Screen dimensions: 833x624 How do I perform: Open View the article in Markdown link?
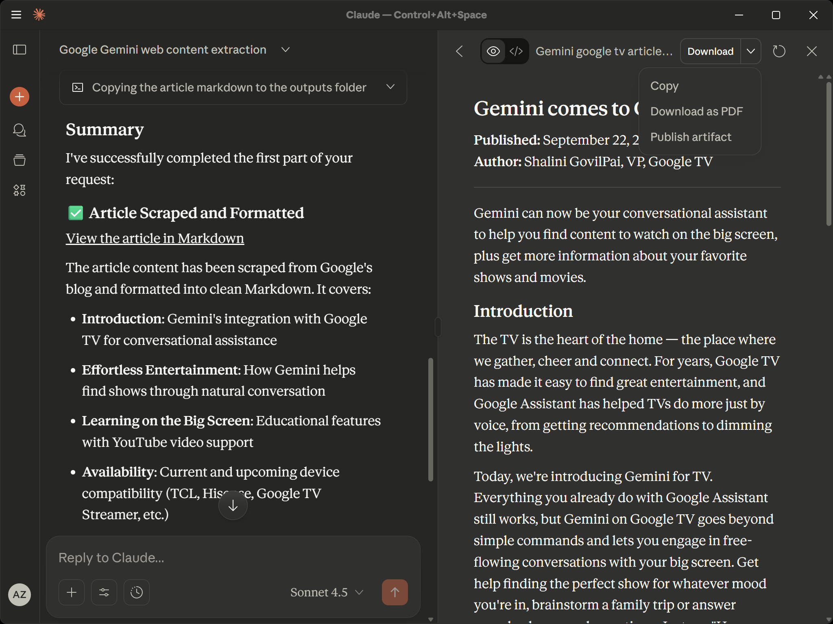[155, 238]
